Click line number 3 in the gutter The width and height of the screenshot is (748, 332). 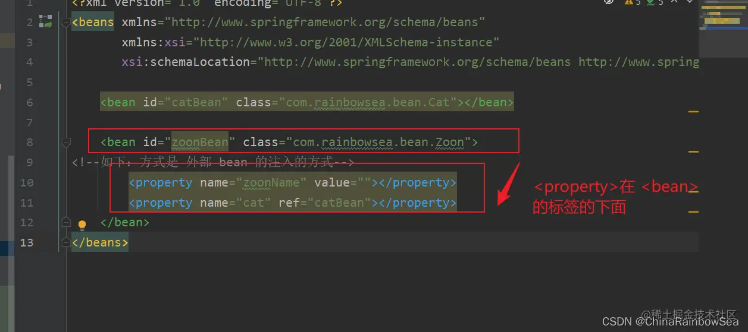click(x=30, y=43)
